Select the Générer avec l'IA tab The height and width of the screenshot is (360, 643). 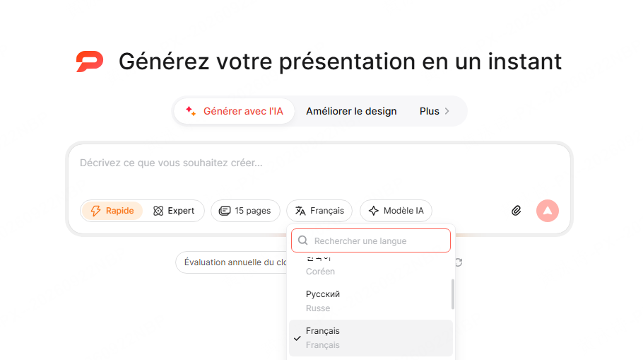pyautogui.click(x=234, y=111)
